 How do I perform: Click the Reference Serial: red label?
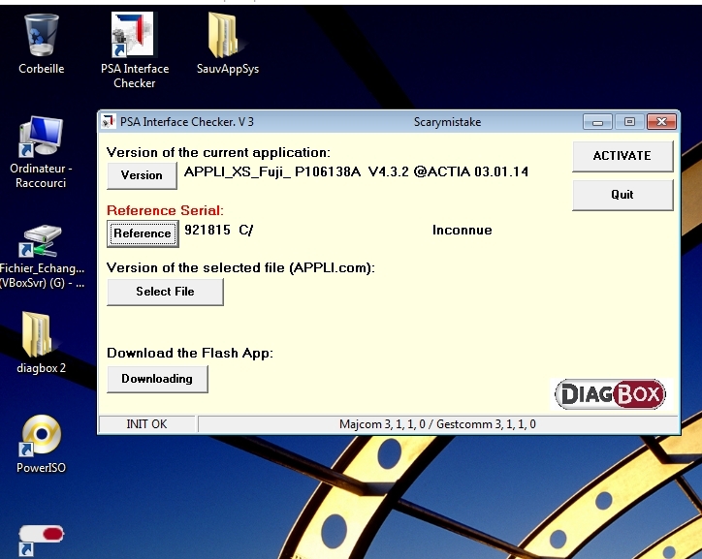(165, 210)
